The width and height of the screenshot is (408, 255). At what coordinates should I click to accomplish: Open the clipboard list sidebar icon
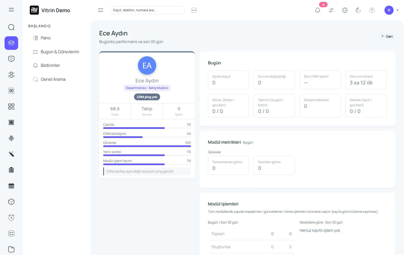pos(11,170)
